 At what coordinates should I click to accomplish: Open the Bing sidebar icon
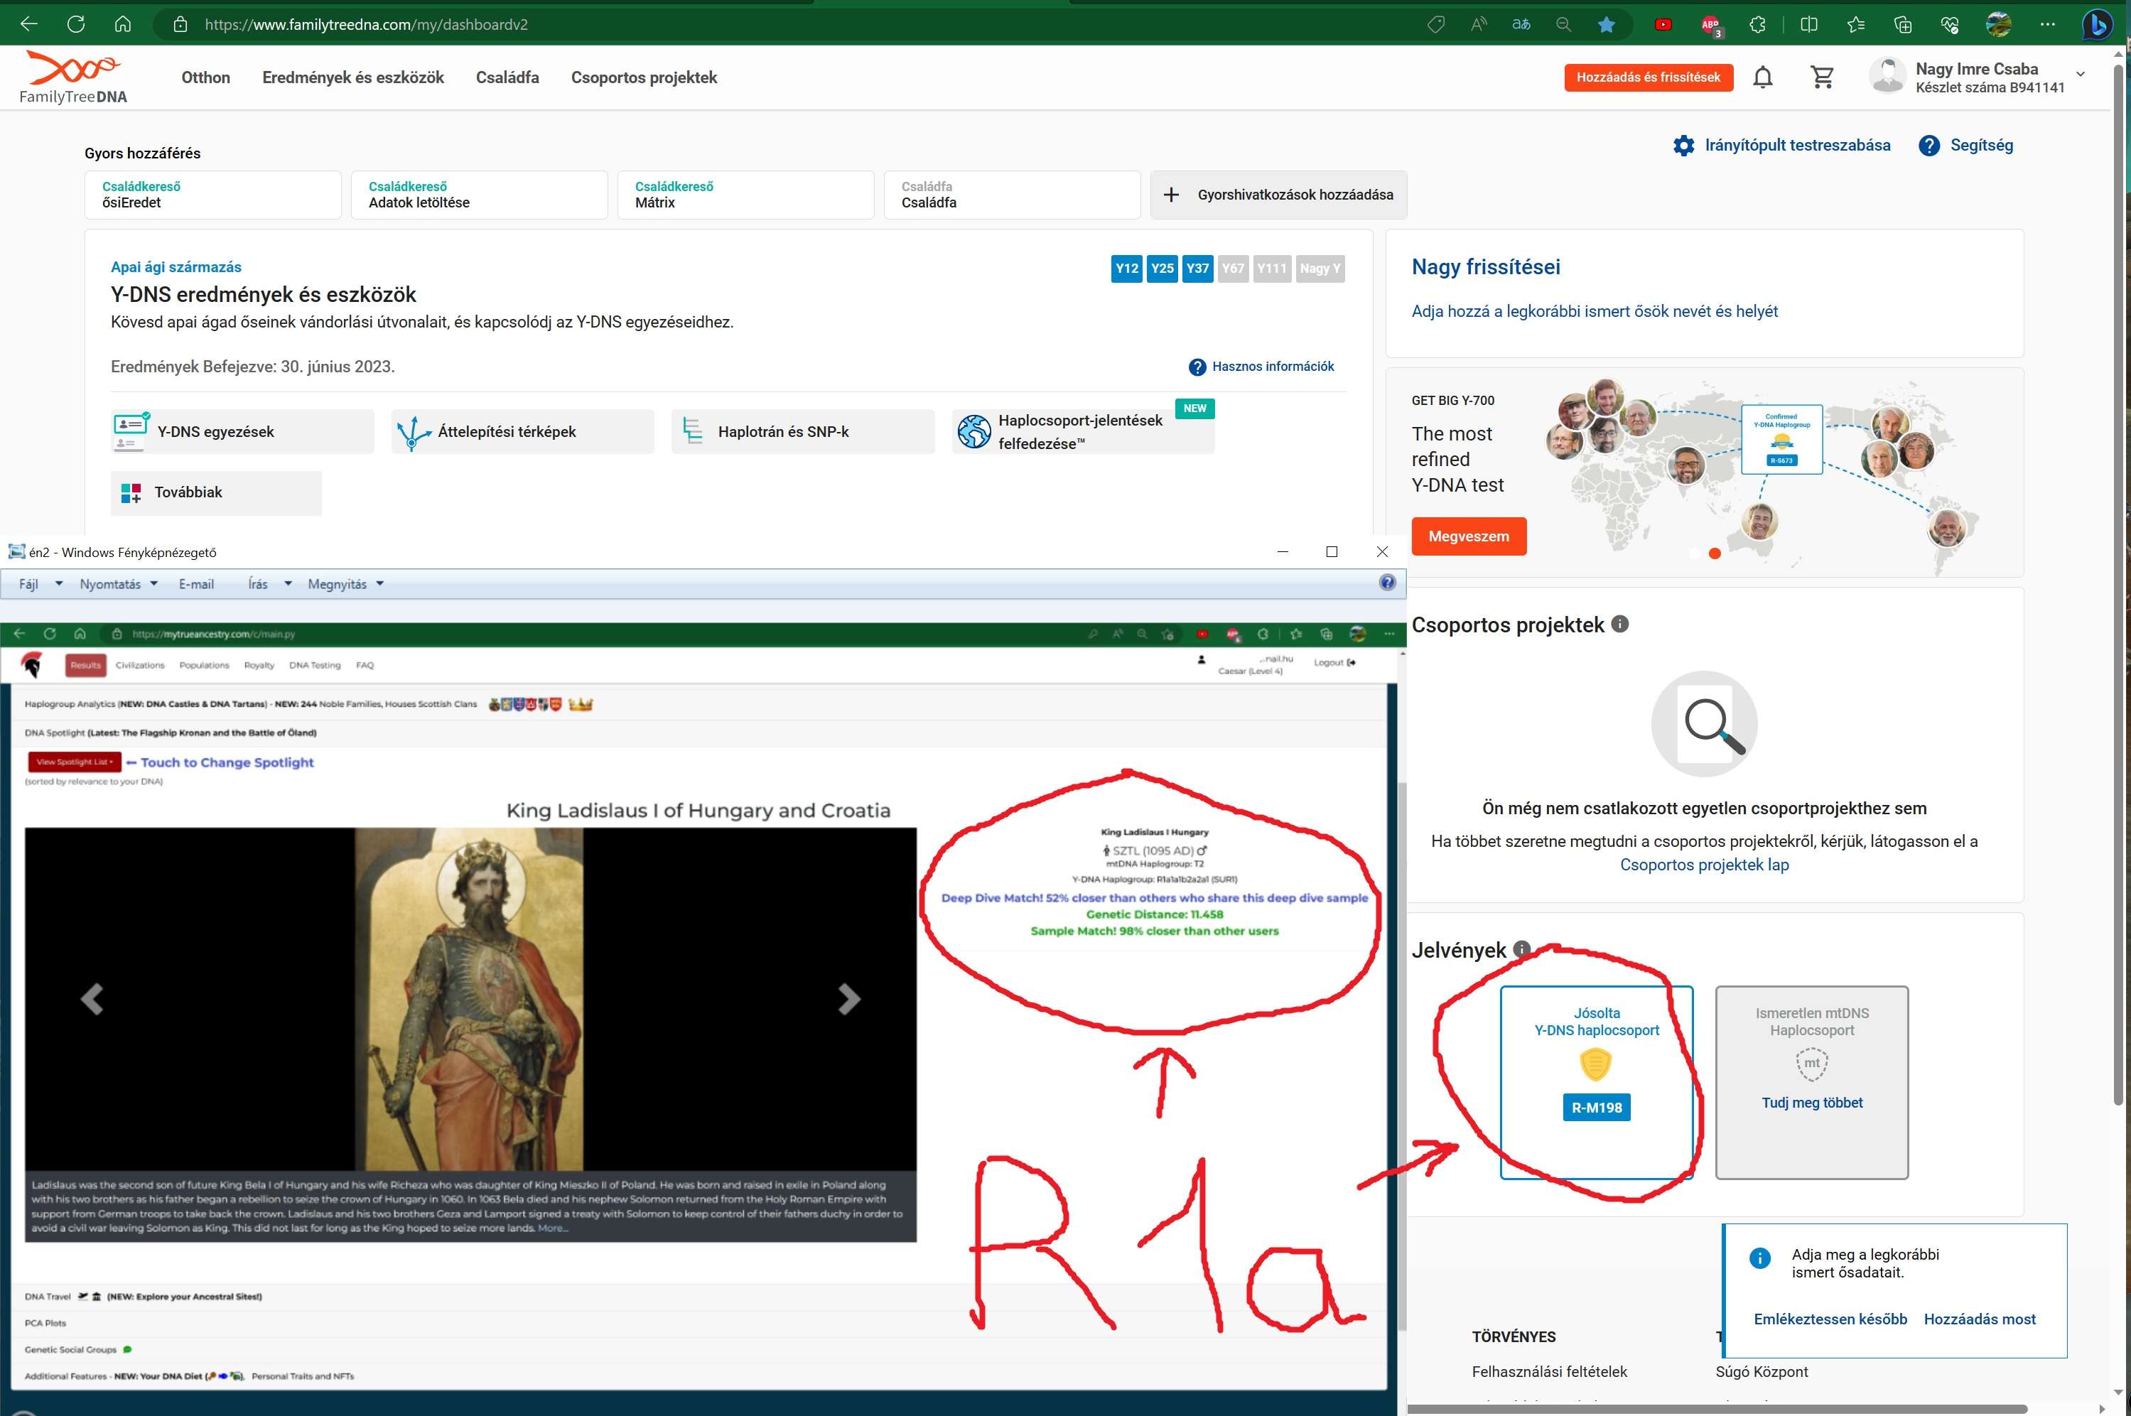[x=2097, y=24]
